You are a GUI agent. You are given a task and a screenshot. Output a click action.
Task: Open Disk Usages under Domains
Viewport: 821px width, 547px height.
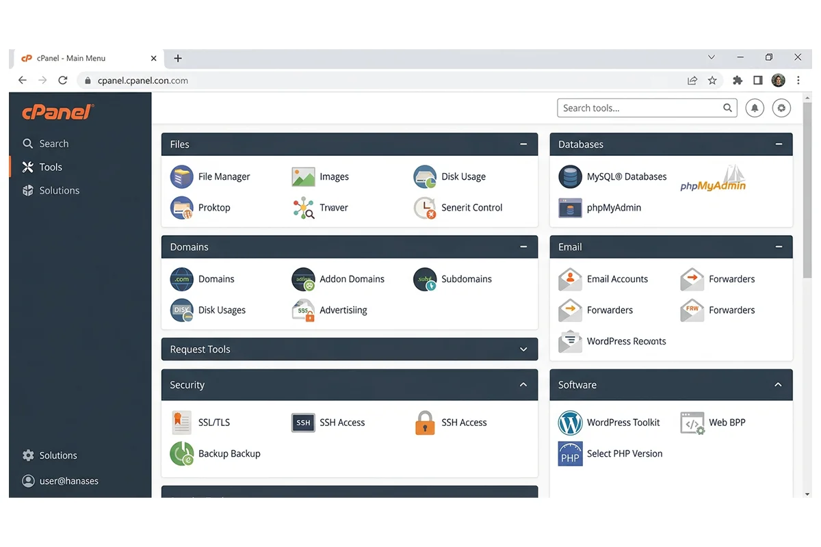point(207,310)
